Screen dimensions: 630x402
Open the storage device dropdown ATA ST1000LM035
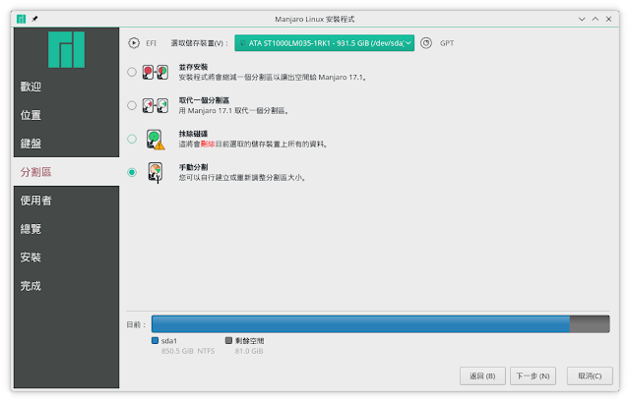pos(324,43)
